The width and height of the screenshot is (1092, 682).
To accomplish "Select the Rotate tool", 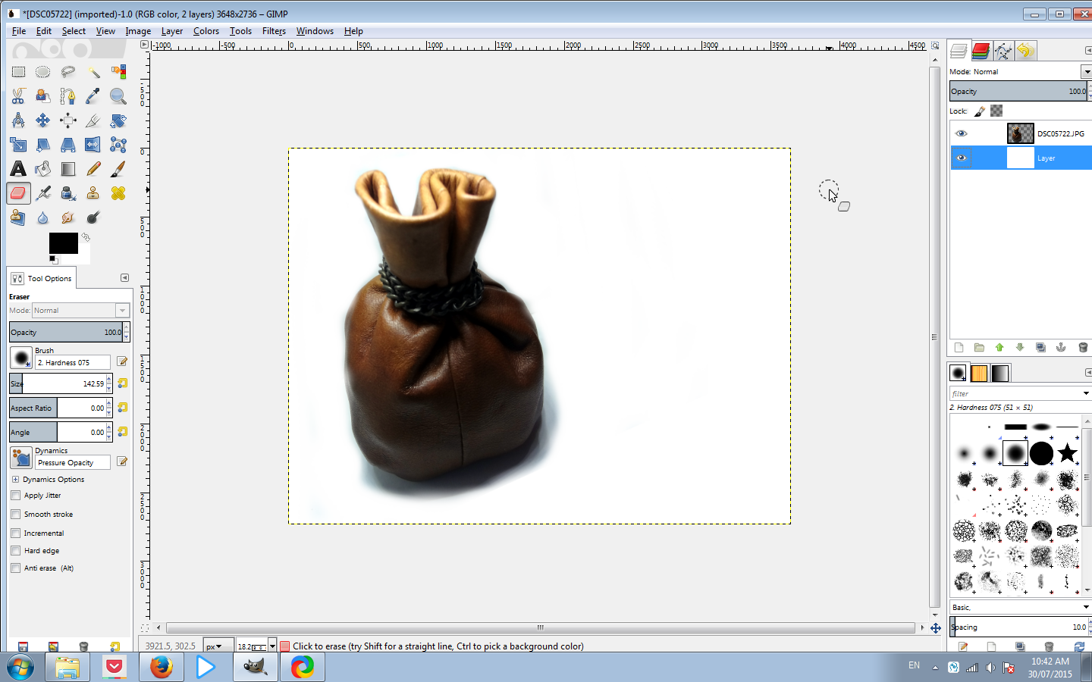I will (118, 120).
